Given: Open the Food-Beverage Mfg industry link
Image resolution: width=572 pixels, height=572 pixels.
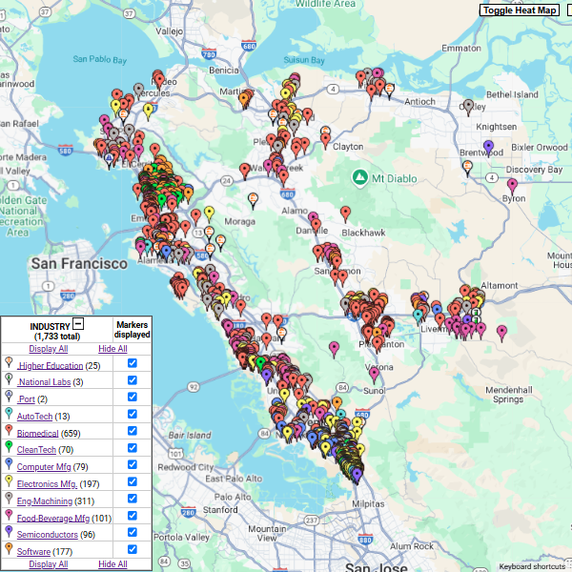Looking at the screenshot, I should coord(53,518).
